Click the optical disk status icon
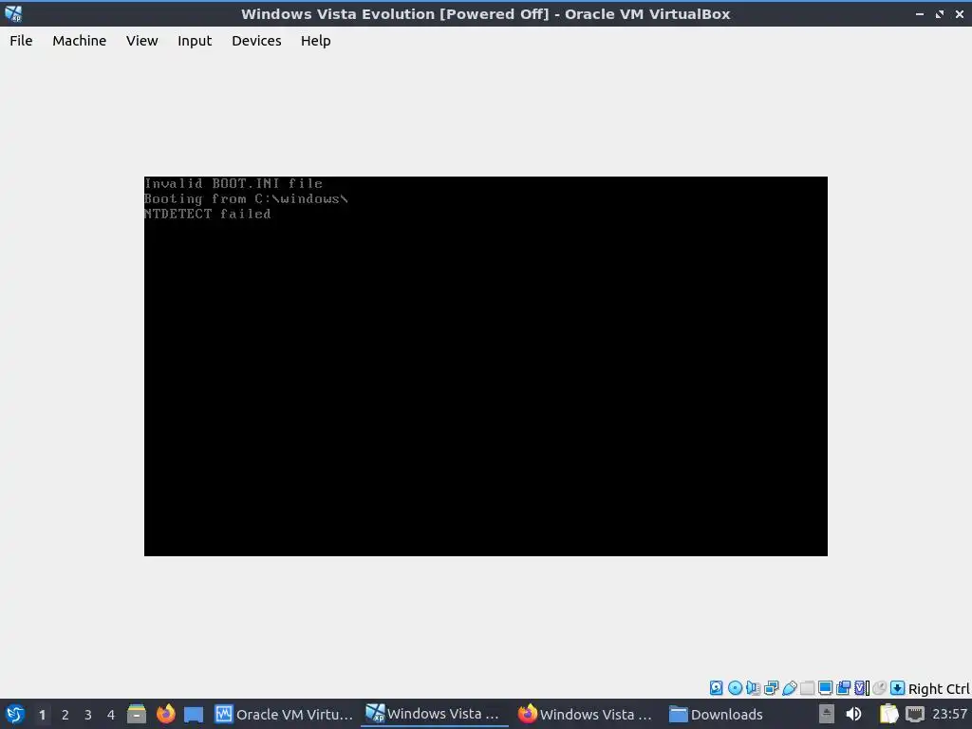This screenshot has height=729, width=972. coord(735,687)
